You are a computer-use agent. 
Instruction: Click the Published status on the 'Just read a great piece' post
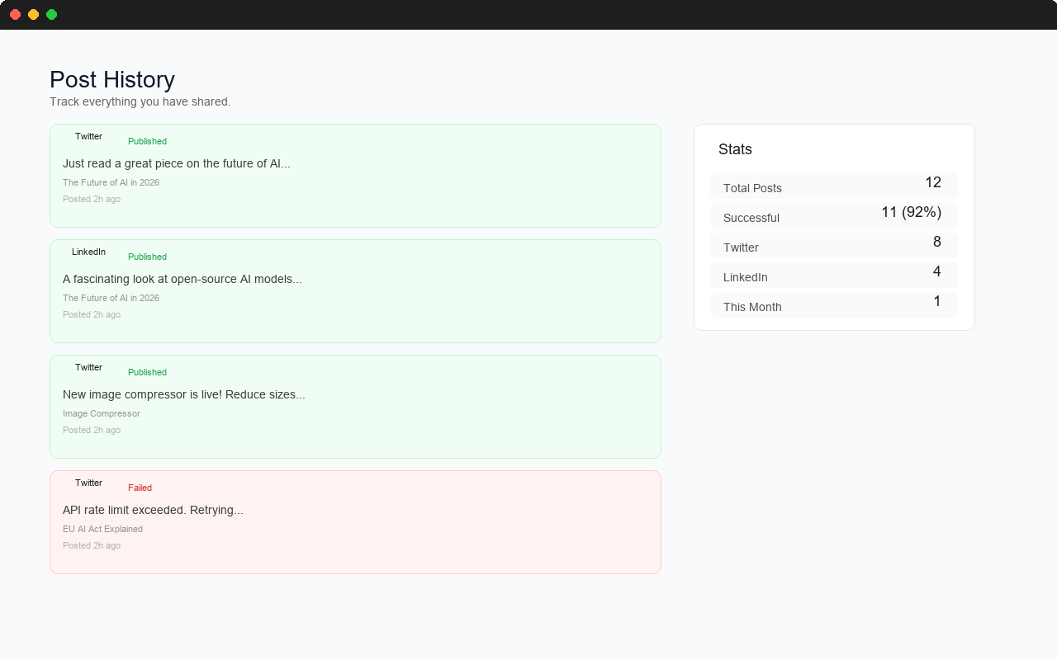[147, 141]
